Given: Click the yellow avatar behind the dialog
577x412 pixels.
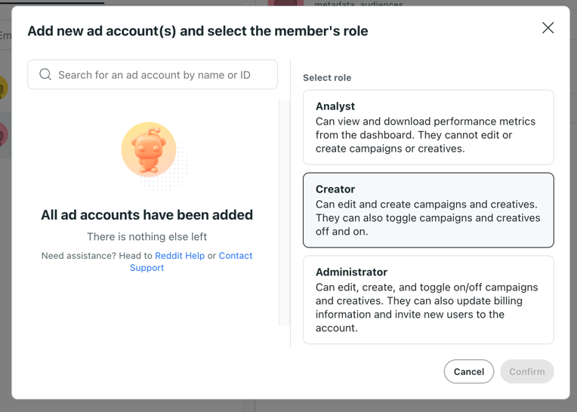Looking at the screenshot, I should [x=3, y=88].
